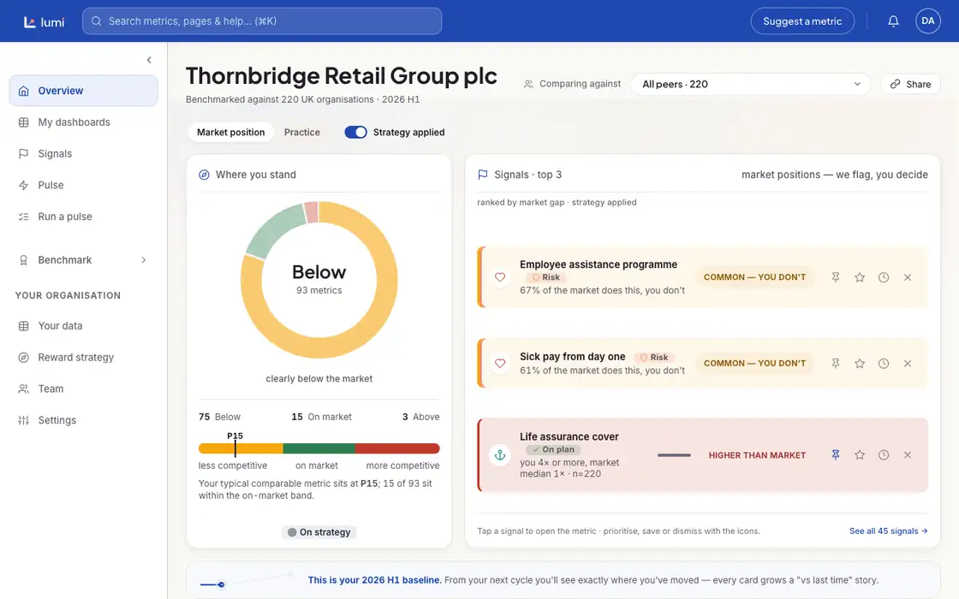
Task: Open the notifications bell
Action: 893,21
